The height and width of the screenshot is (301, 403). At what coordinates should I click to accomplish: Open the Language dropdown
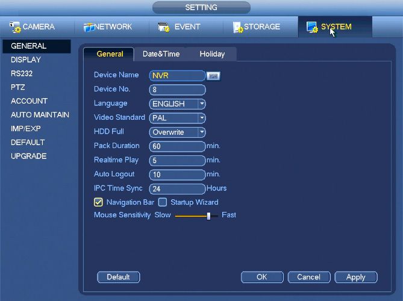178,104
